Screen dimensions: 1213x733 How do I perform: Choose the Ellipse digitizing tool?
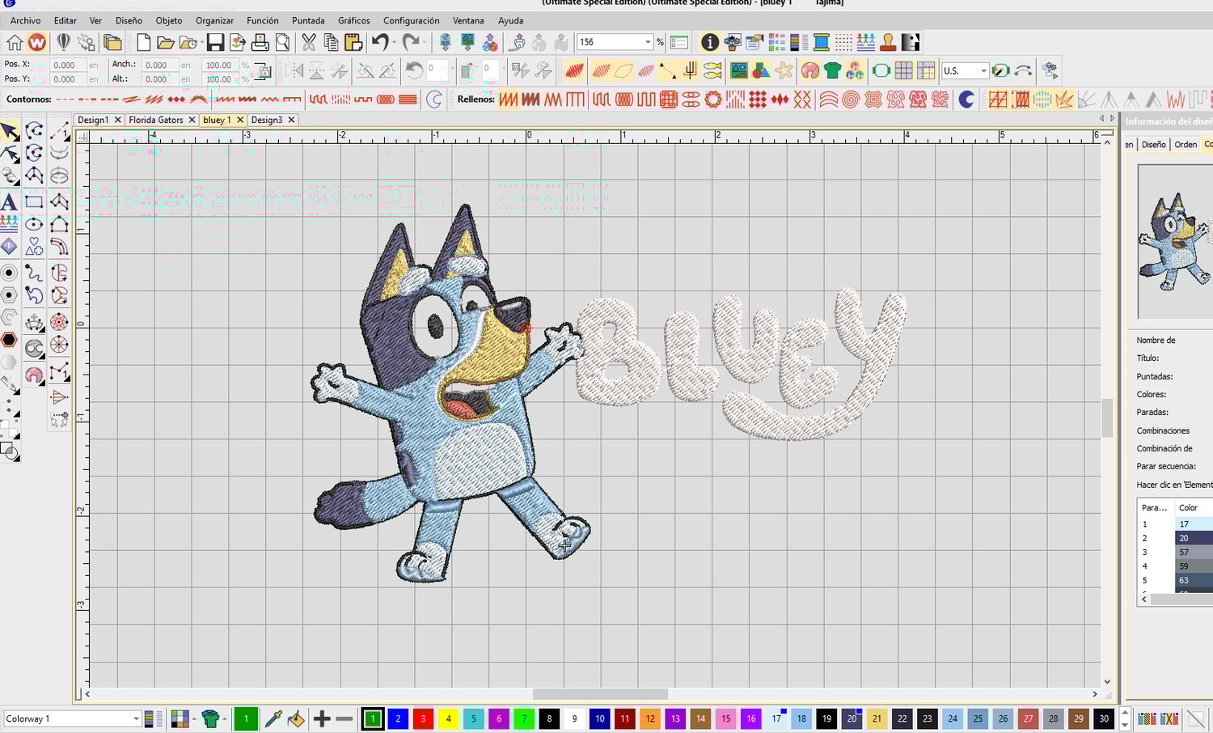click(x=34, y=224)
